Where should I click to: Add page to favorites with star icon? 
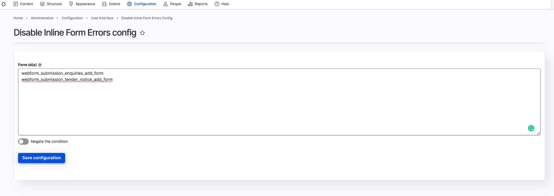coord(142,33)
